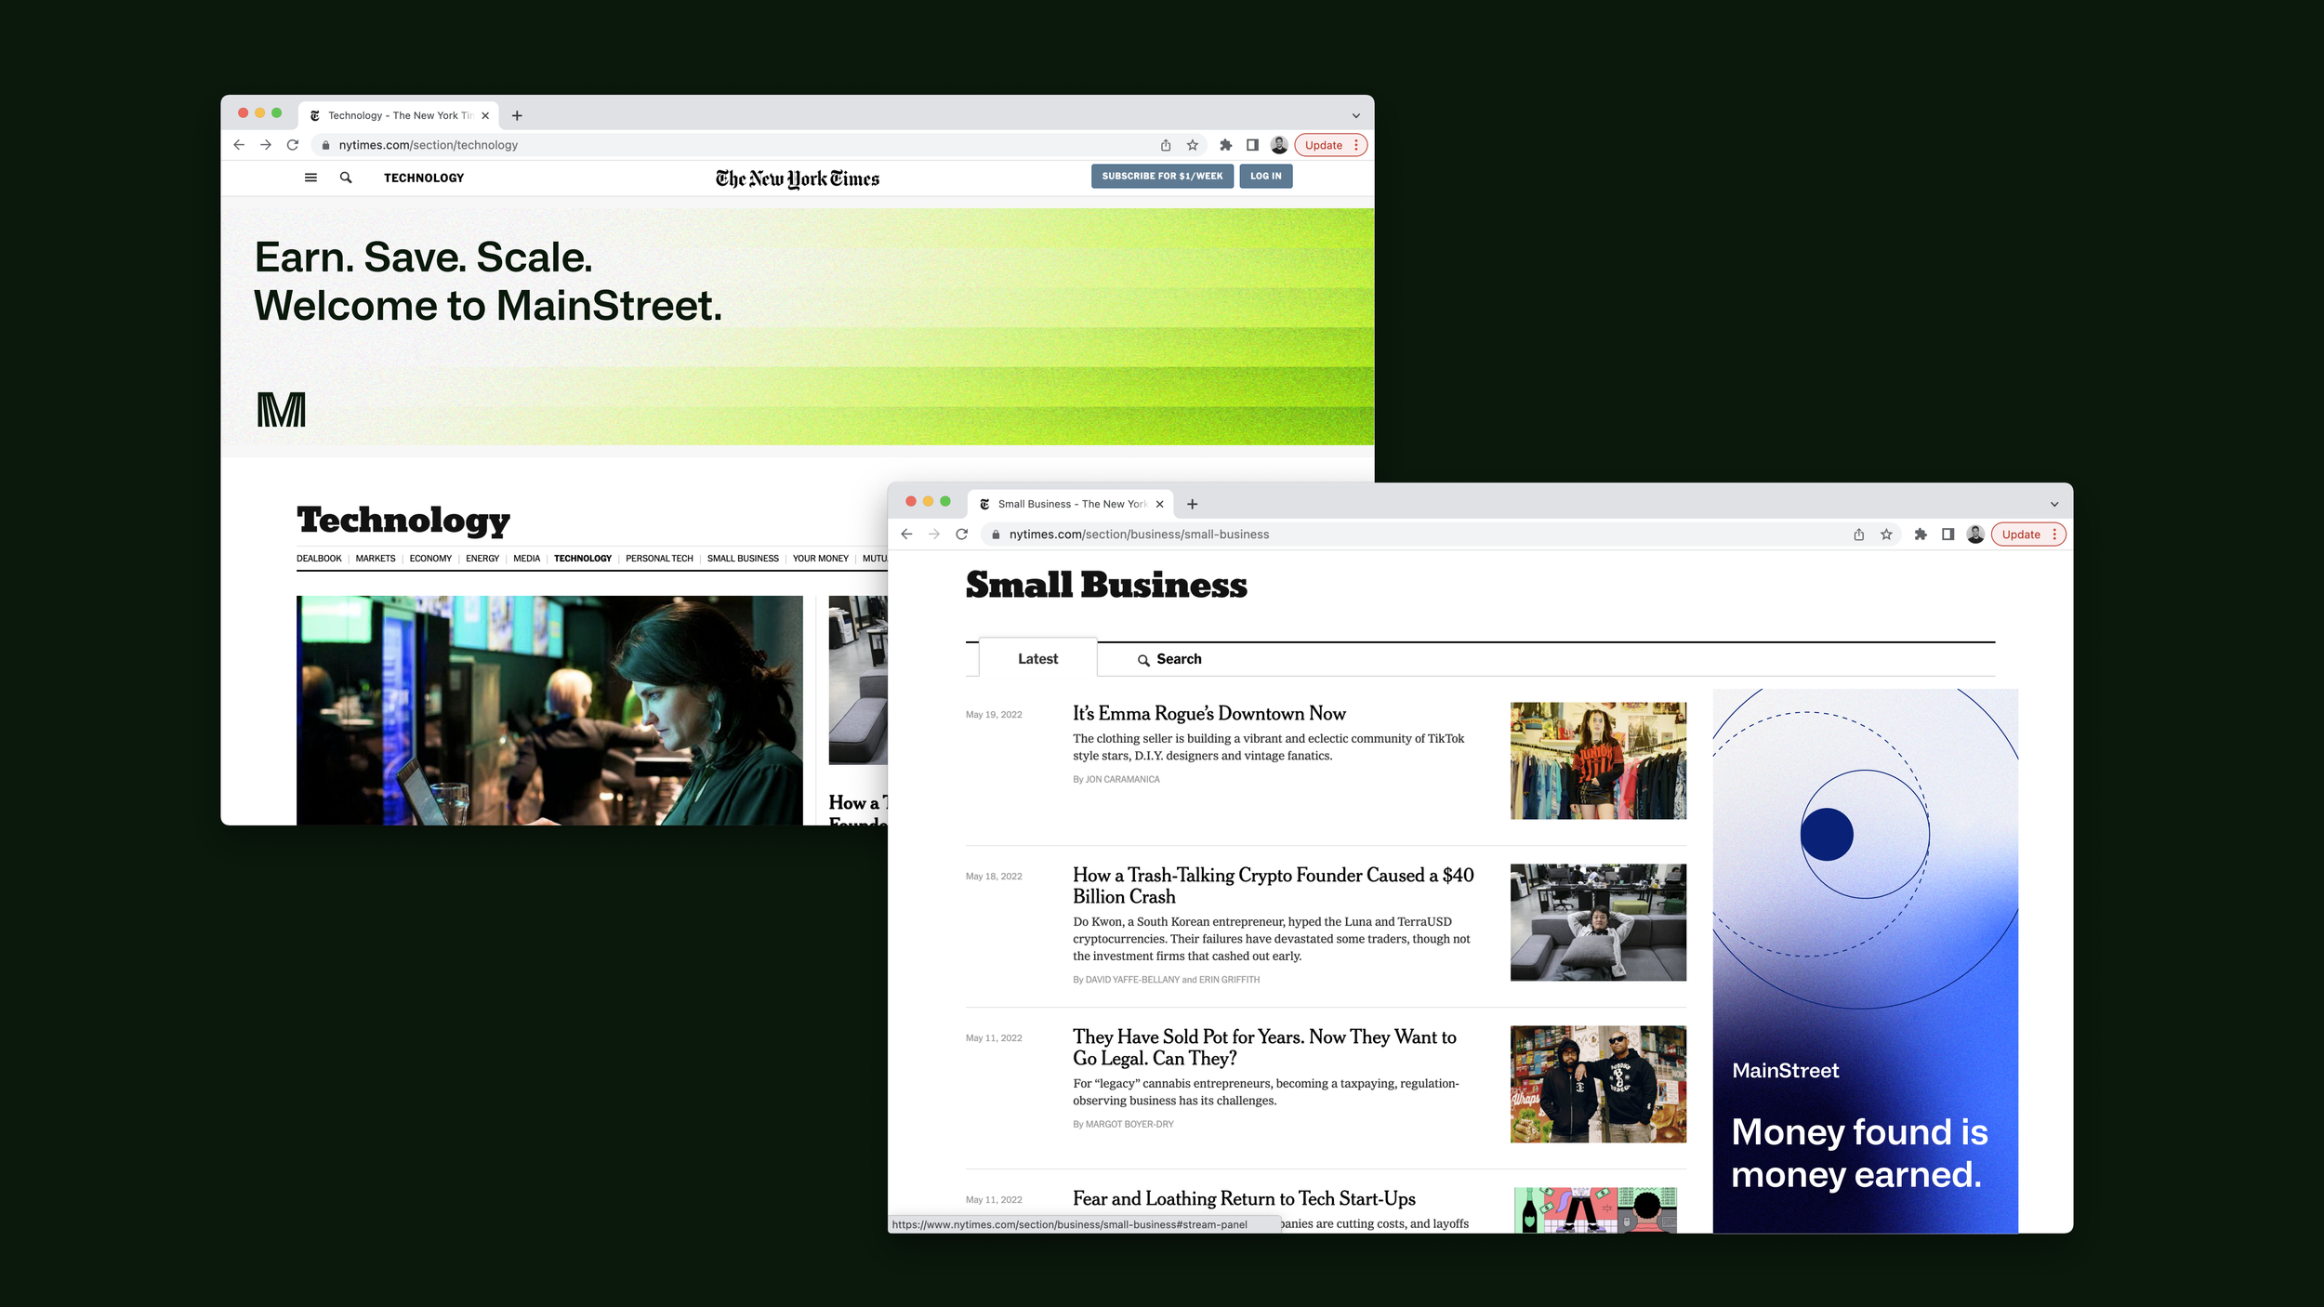
Task: Expand tab search chevron in Technology window
Action: point(1356,115)
